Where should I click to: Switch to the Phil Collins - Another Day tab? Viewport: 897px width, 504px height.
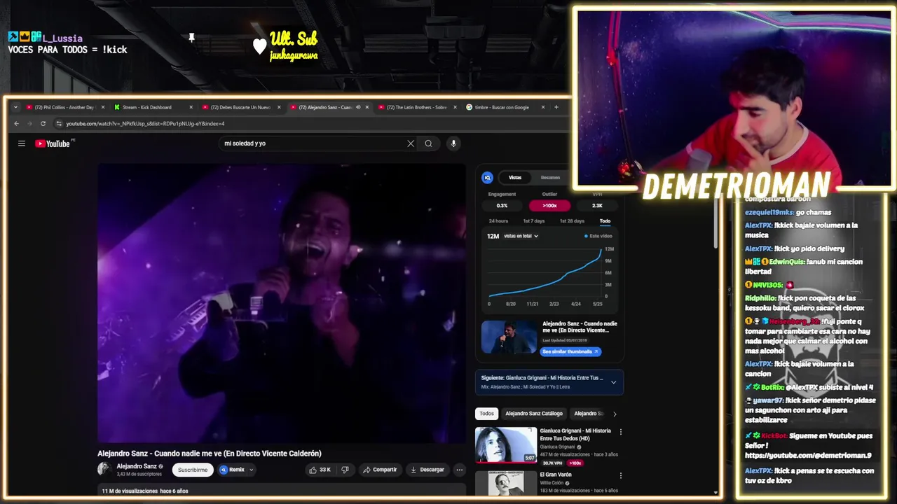[64, 107]
